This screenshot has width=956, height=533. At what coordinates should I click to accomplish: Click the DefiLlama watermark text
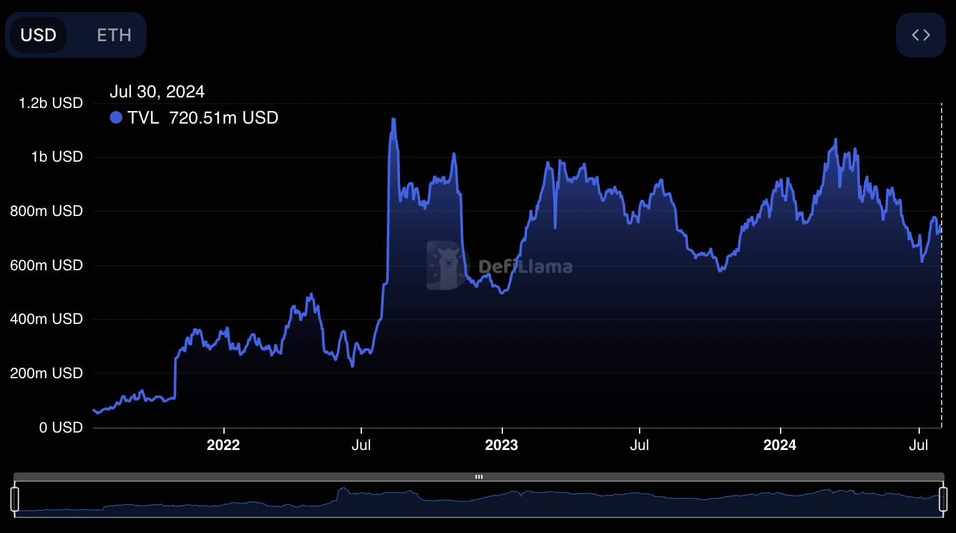(525, 267)
